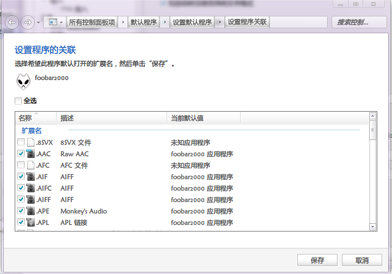Sort list by 当前默认值 column header
This screenshot has height=274, width=392.
(x=204, y=118)
